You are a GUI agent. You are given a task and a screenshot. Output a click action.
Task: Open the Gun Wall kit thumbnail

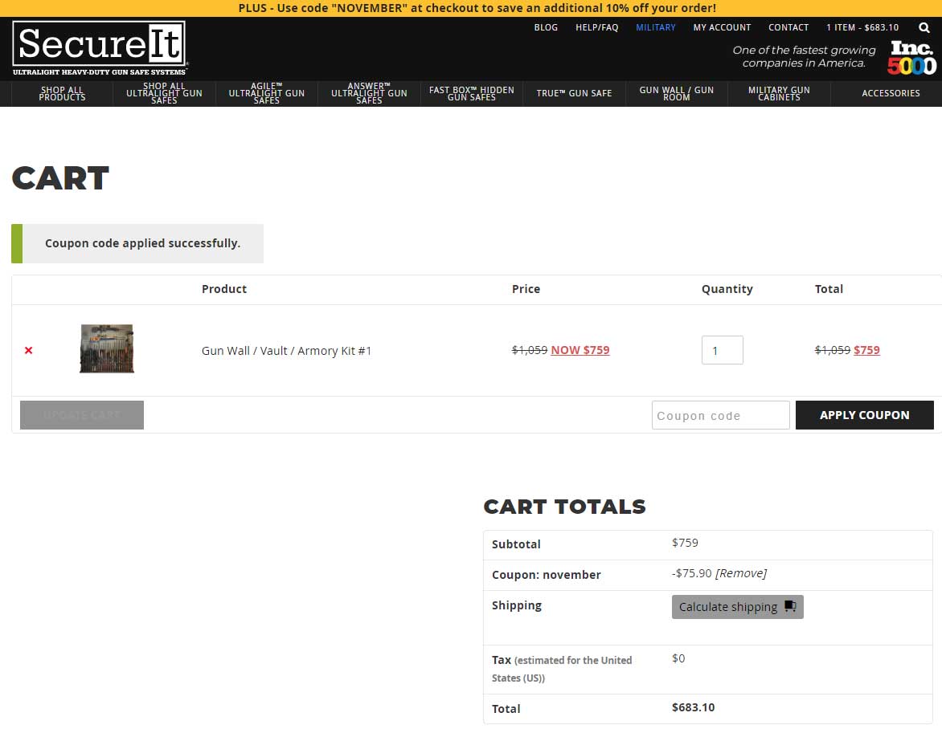(107, 348)
